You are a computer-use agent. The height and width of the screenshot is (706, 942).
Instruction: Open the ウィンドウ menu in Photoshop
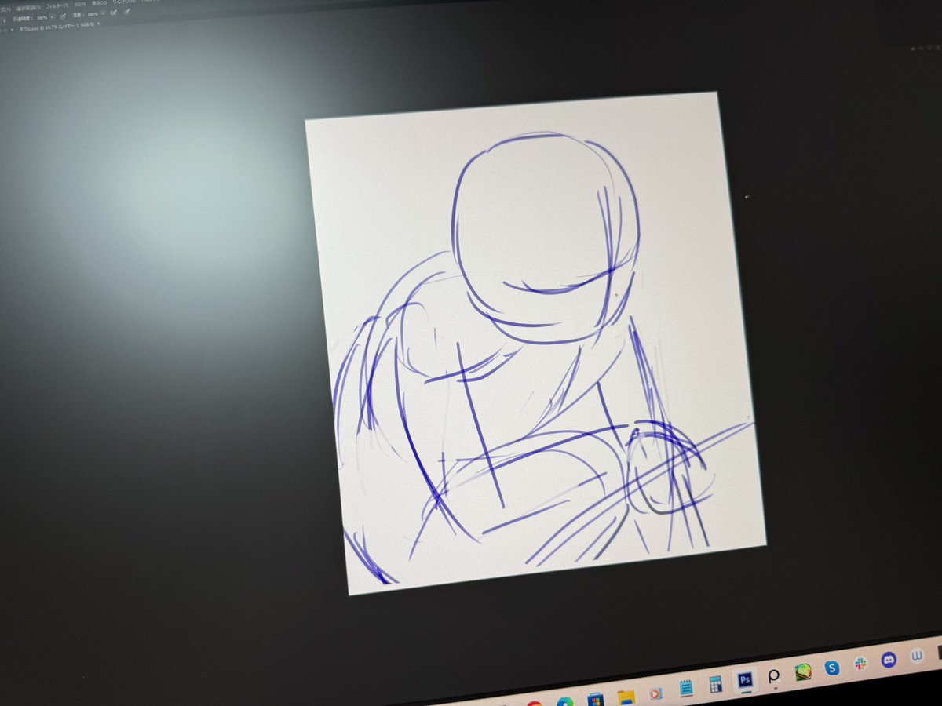123,2
